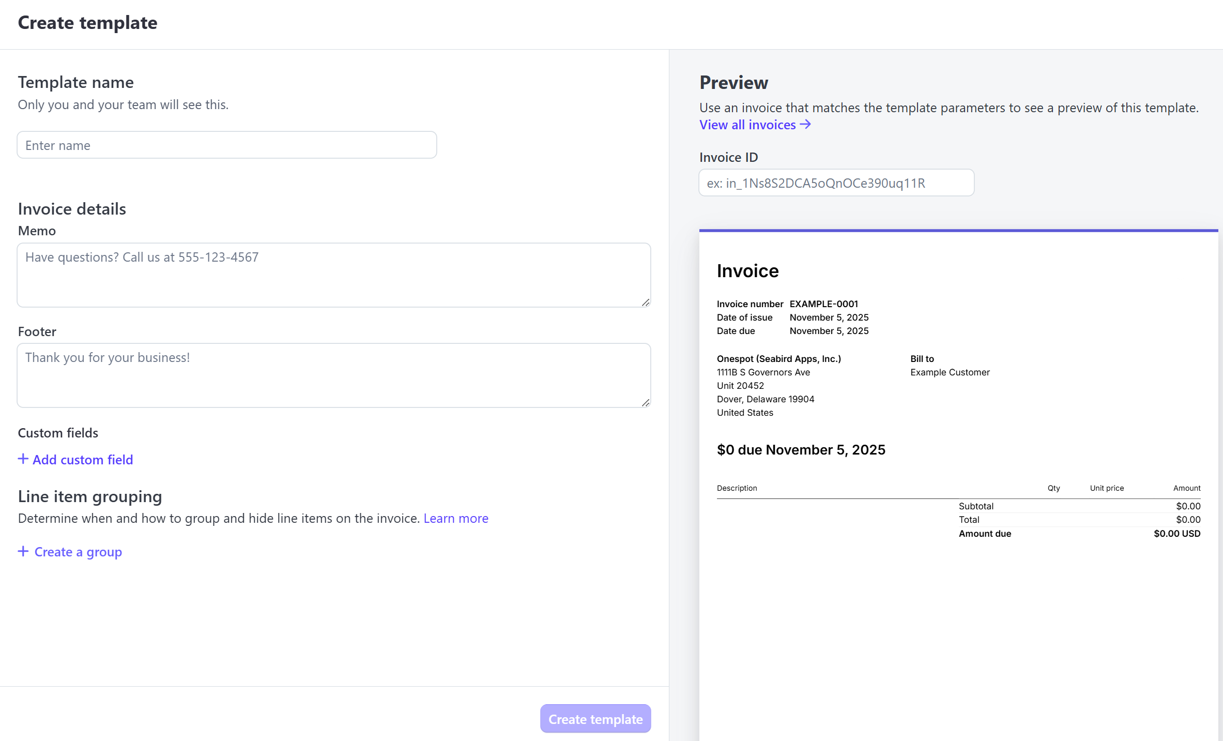Click the Memo textarea resize handle
This screenshot has width=1223, height=741.
click(645, 303)
